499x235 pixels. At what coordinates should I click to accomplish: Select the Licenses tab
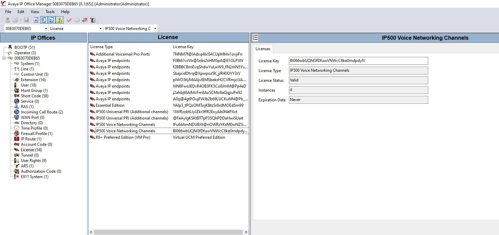[x=263, y=49]
